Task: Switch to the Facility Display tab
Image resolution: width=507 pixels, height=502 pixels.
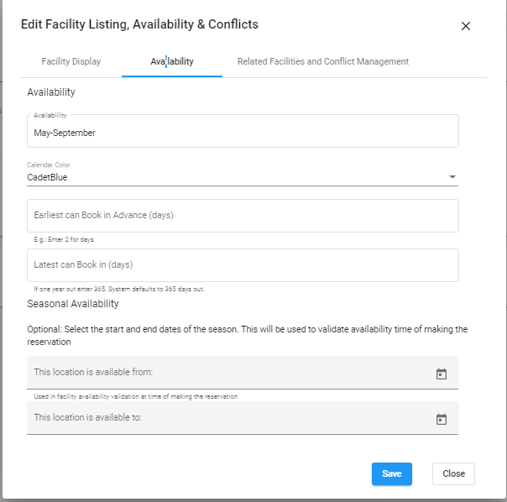Action: (71, 61)
